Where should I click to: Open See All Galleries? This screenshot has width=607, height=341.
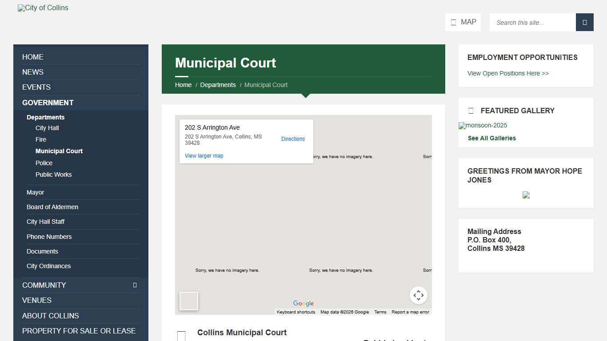click(491, 138)
